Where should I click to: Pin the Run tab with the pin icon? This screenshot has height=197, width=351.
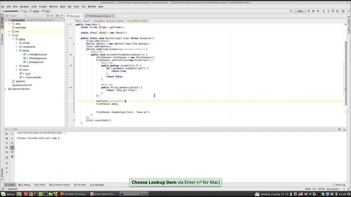click(7, 164)
